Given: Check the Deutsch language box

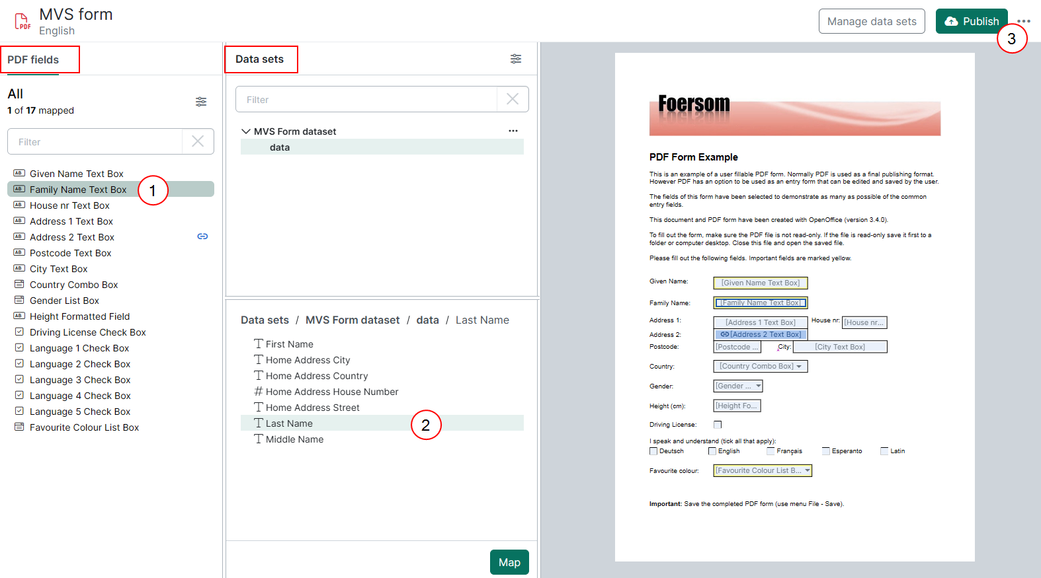Looking at the screenshot, I should point(653,451).
